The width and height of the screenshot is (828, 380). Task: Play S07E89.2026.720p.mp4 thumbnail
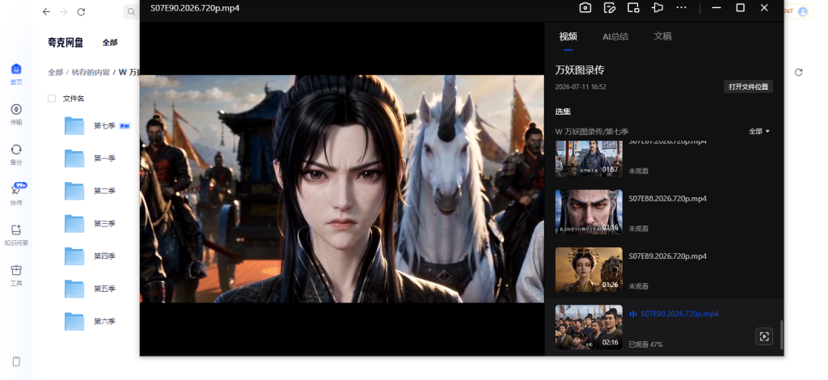click(x=589, y=270)
